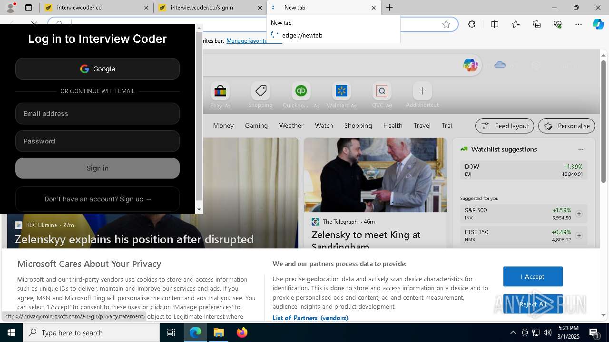Click the Email address field
The height and width of the screenshot is (342, 609).
[x=98, y=114]
